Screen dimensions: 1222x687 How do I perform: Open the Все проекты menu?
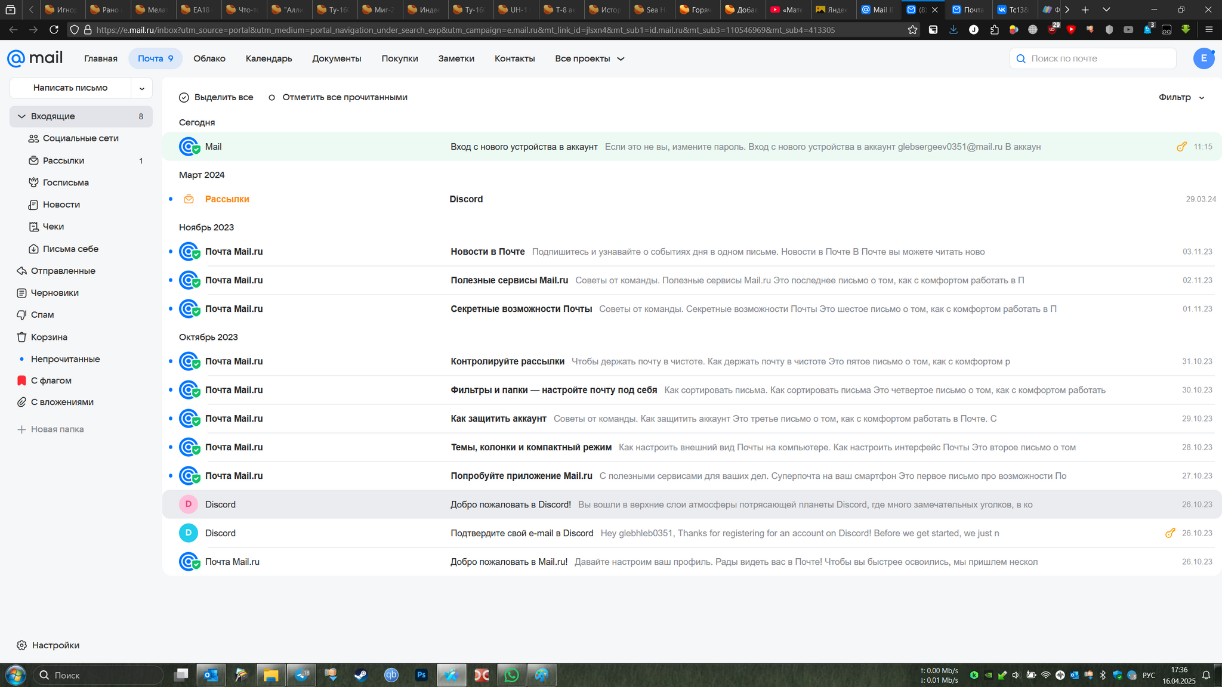[x=589, y=58]
